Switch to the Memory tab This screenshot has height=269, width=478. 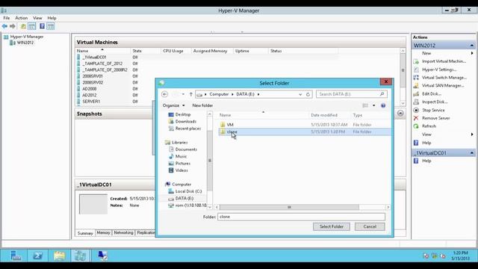tap(103, 232)
